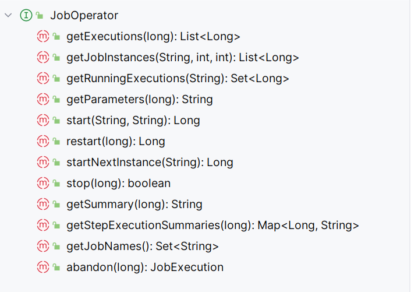Image resolution: width=418 pixels, height=292 pixels.
Task: Collapse the JobOperator tree node
Action: tap(8, 15)
